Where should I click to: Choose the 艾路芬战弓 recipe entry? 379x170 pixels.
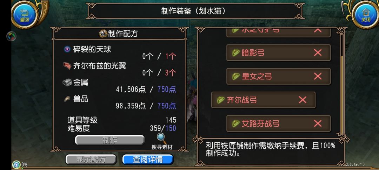tap(278, 123)
